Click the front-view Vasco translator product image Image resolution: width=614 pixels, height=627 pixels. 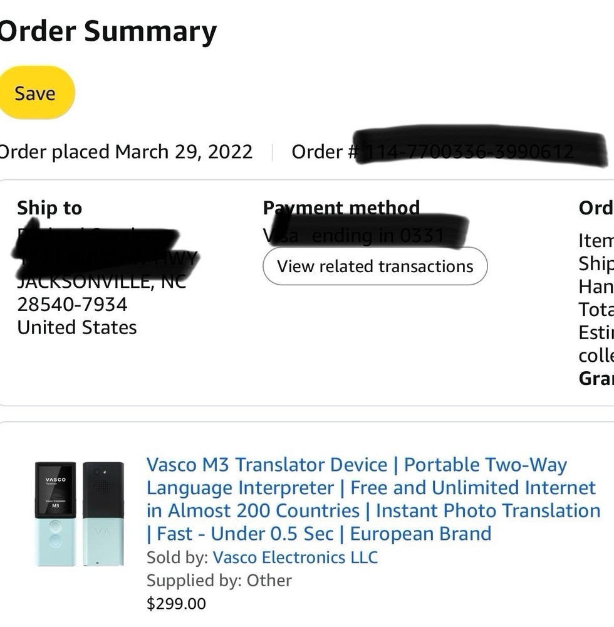coord(55,514)
